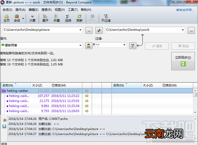Expand the filter dropdown arrow
The height and width of the screenshot is (145, 198).
124,45
